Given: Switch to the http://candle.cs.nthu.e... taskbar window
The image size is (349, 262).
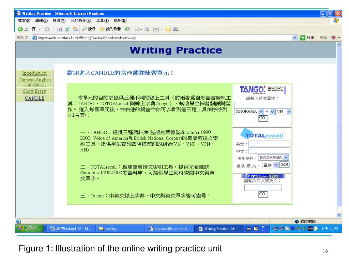Looking at the screenshot, I should [x=169, y=229].
